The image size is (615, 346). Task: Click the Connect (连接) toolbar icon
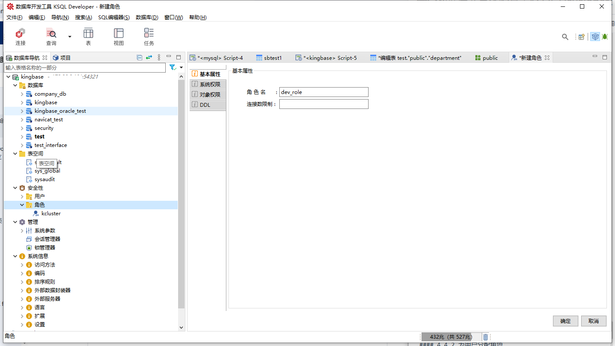(20, 36)
